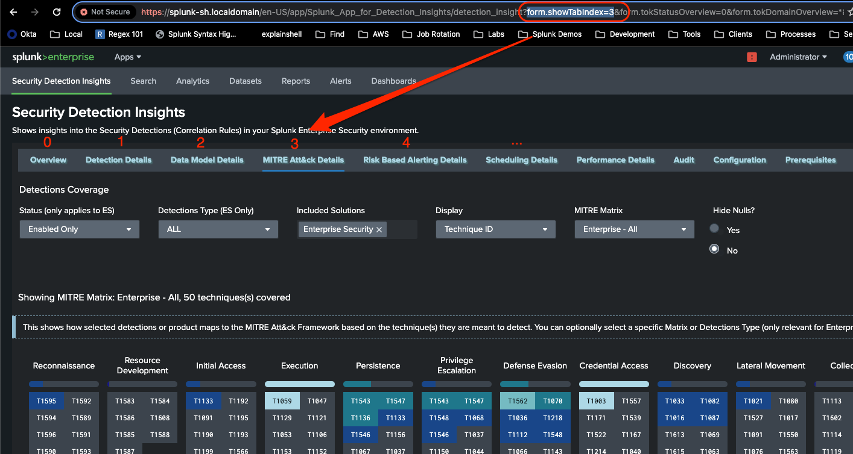
Task: Click the Execution coverage progress bar
Action: (300, 384)
